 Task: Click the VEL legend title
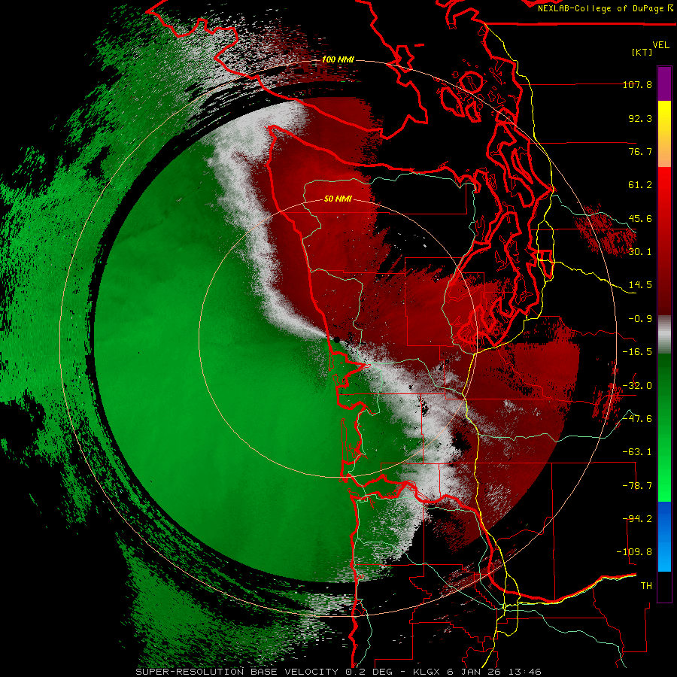pyautogui.click(x=660, y=44)
